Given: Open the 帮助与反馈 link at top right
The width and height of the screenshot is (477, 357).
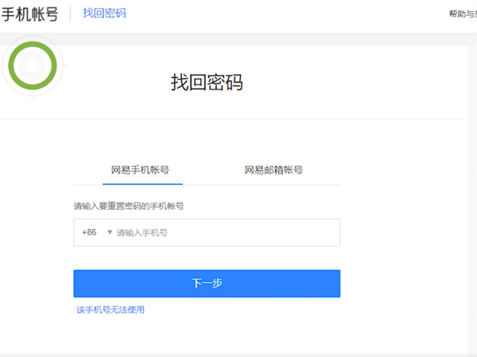Looking at the screenshot, I should (462, 14).
